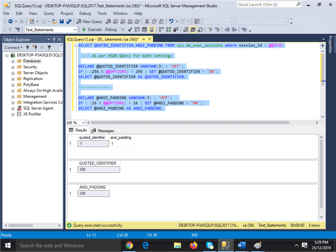Select Results to Text mode

click(186, 29)
